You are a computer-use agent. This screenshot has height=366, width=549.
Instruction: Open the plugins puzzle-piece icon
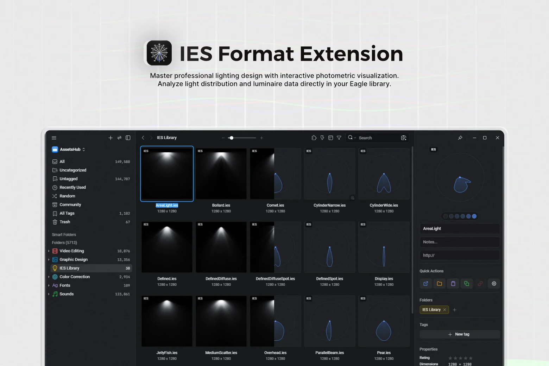tap(314, 138)
